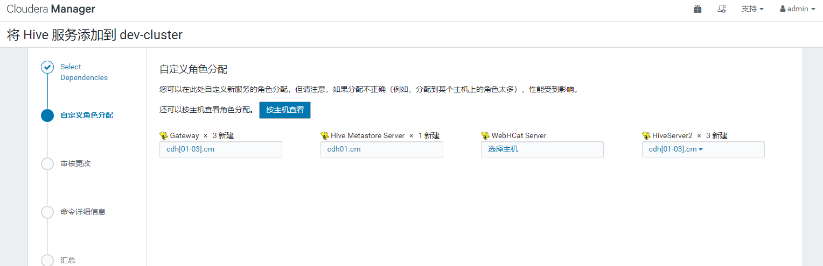
Task: Click the page title 将 Hive 服务添加到 dev-cluster
Action: 95,35
